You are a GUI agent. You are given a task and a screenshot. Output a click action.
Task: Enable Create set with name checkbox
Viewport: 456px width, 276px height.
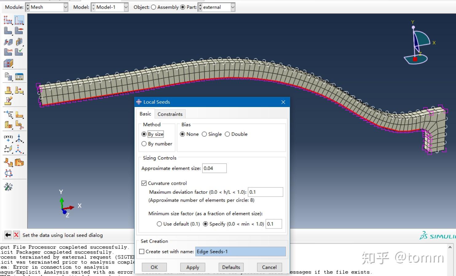tap(142, 251)
